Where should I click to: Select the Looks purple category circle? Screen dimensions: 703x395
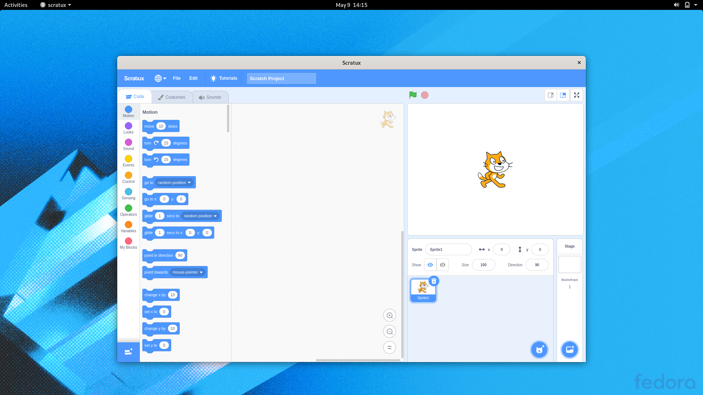129,126
